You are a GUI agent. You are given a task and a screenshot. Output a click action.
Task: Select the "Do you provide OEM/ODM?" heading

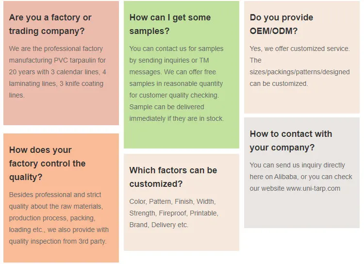281,24
